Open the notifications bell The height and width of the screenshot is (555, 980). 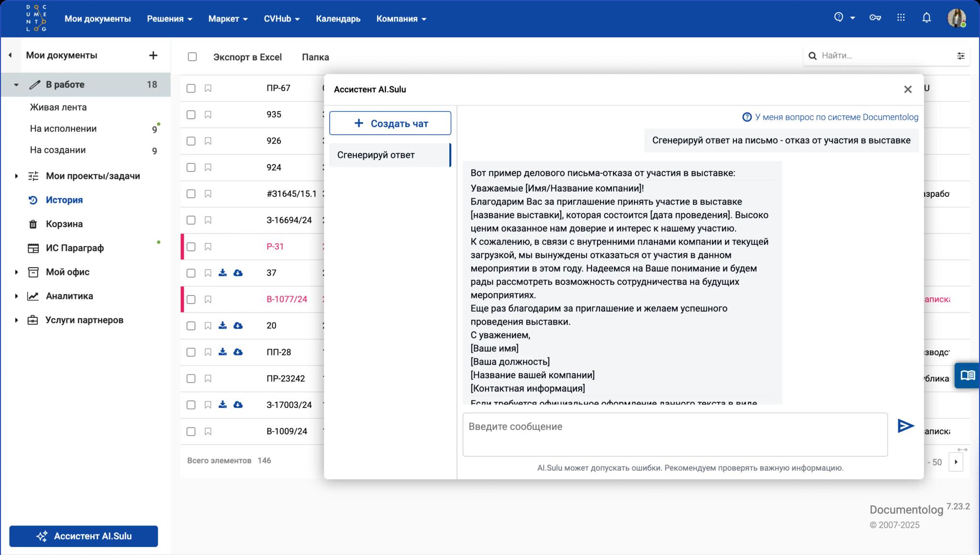pos(926,18)
